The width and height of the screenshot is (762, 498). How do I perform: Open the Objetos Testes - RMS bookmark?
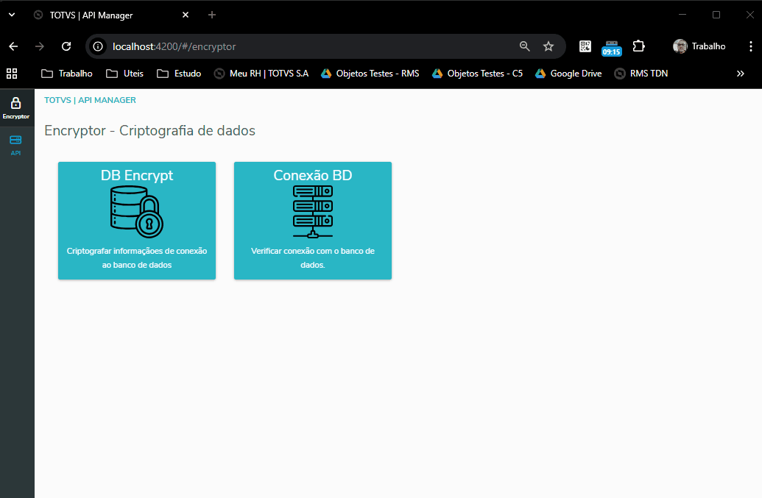click(370, 74)
